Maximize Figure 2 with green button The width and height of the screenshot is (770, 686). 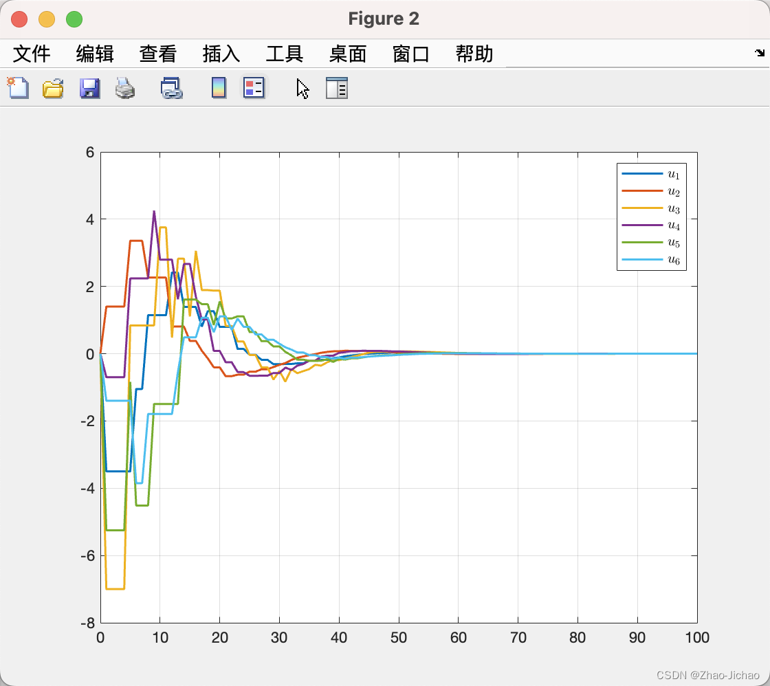click(75, 19)
